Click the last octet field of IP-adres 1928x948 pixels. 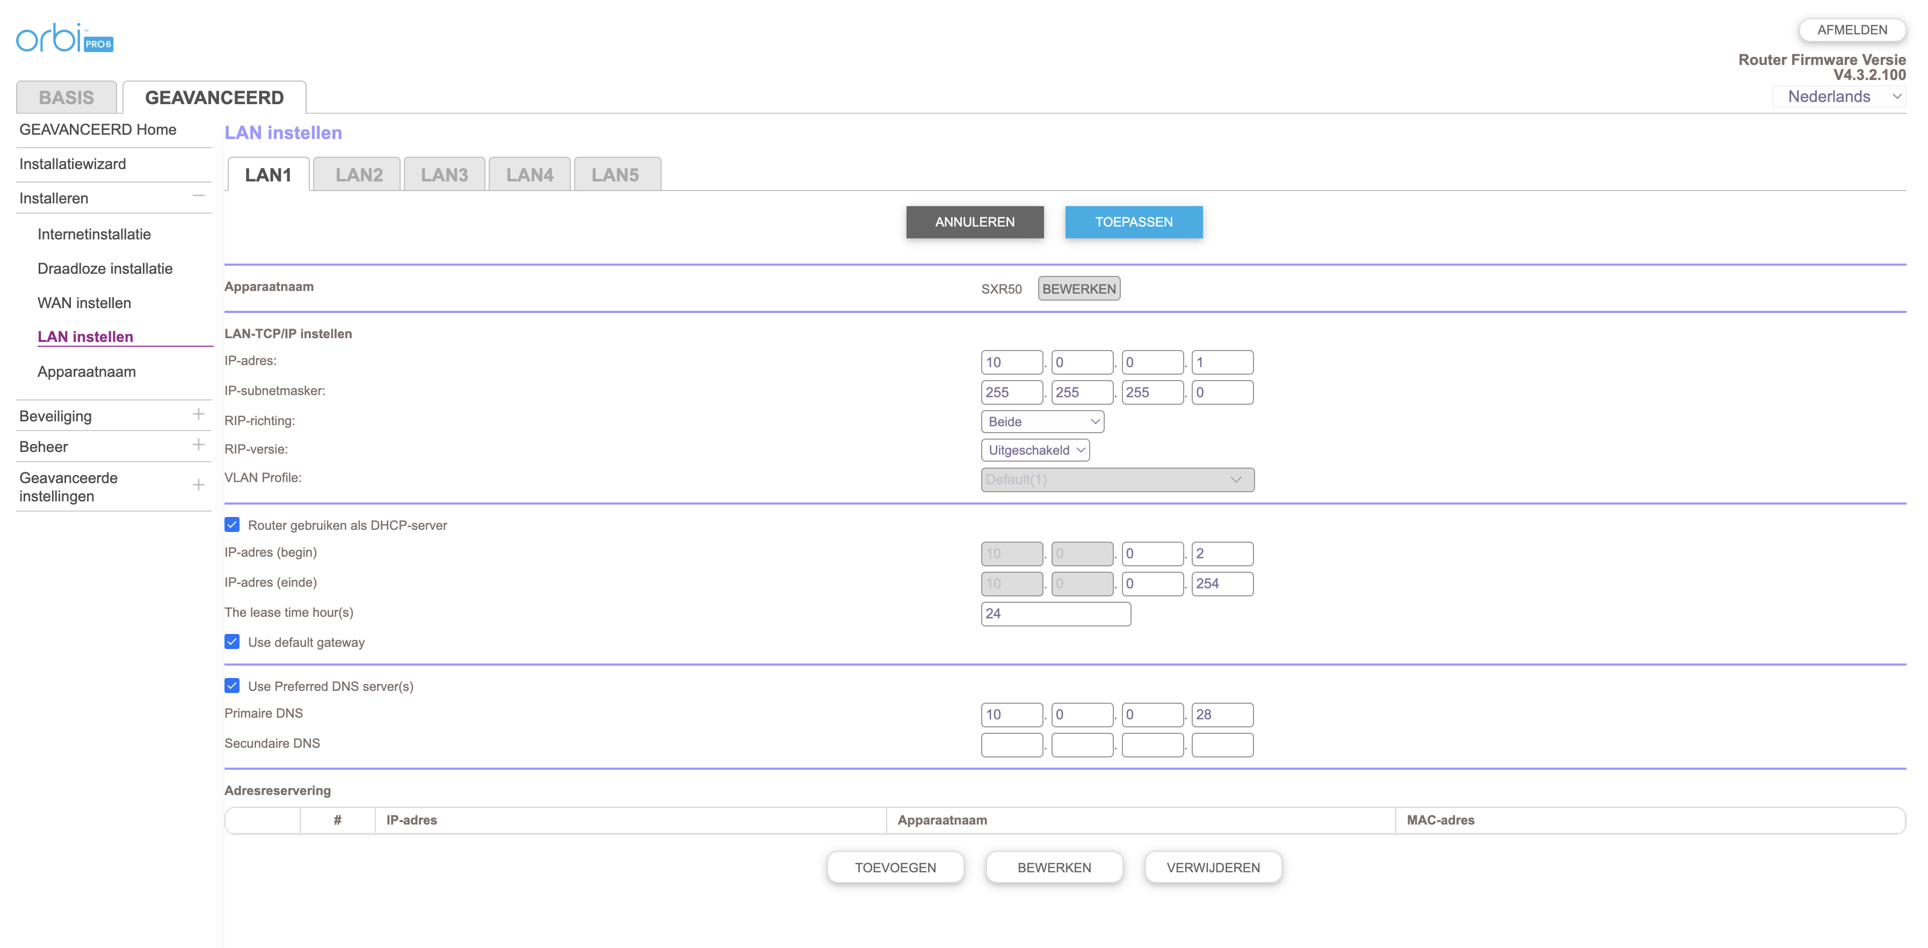click(1222, 362)
